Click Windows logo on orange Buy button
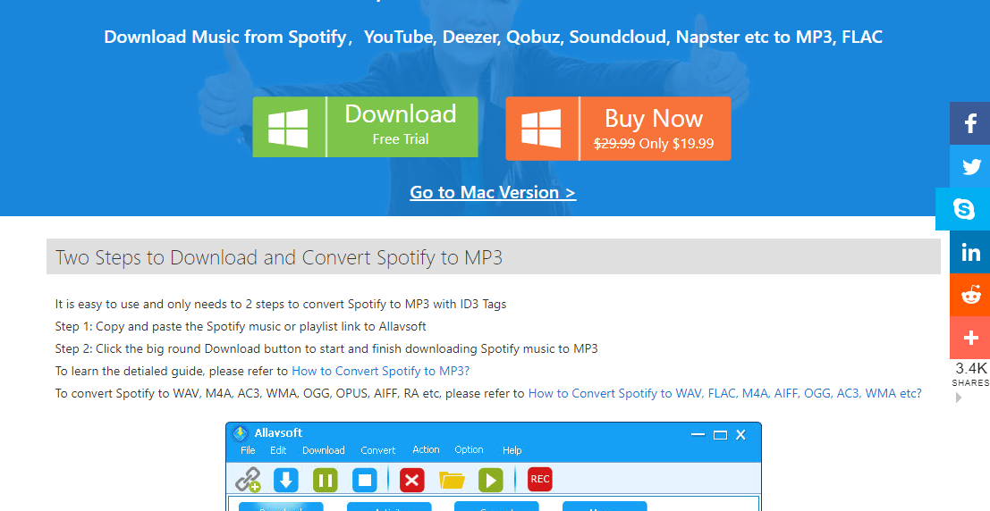 pyautogui.click(x=541, y=128)
